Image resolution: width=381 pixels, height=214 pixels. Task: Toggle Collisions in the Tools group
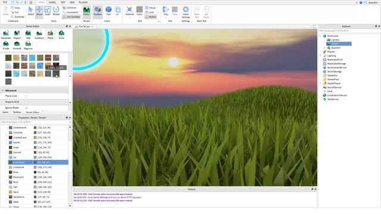pos(70,8)
